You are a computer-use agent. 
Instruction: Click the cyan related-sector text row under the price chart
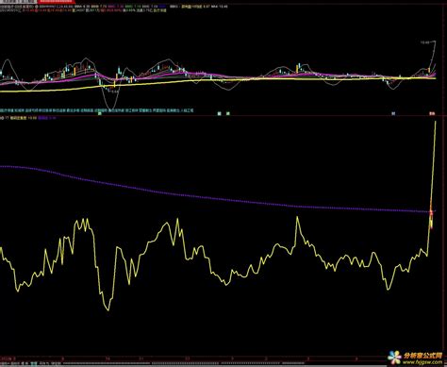(x=97, y=110)
